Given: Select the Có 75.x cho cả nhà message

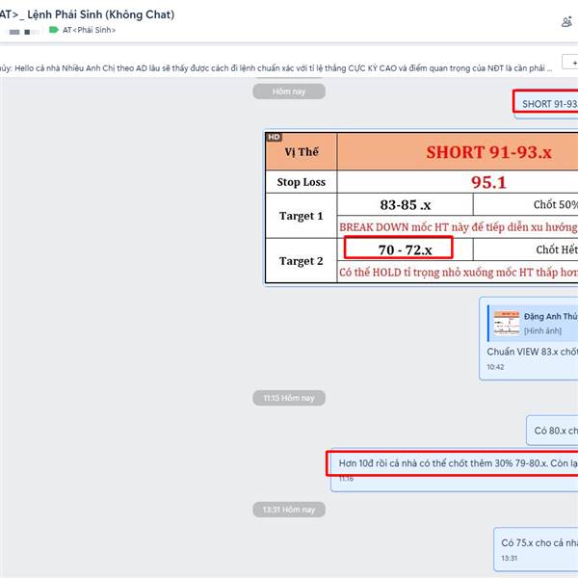Looking at the screenshot, I should pyautogui.click(x=536, y=550).
